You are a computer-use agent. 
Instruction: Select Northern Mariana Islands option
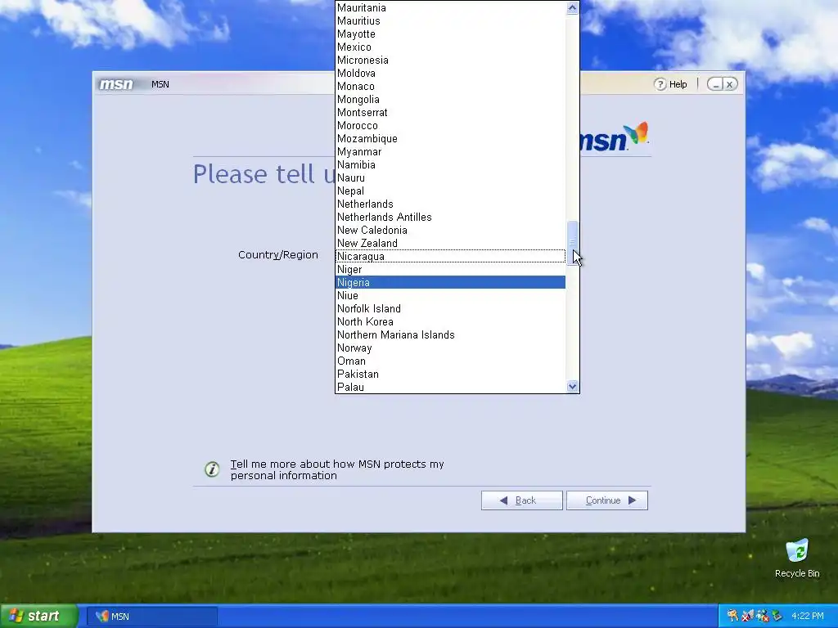click(x=451, y=334)
